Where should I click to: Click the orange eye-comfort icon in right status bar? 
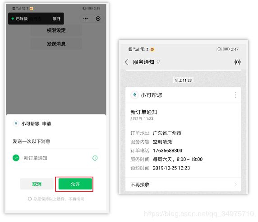point(152,49)
